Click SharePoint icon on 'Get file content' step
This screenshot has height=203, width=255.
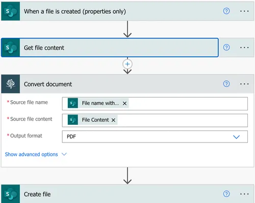[x=11, y=48]
